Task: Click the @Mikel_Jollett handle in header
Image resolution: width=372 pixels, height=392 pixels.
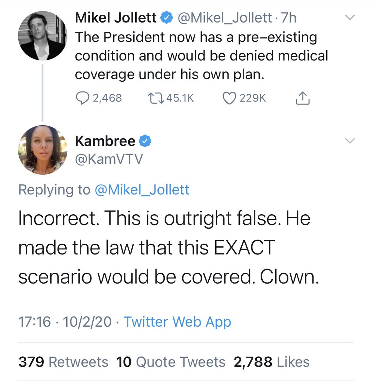Action: [225, 18]
